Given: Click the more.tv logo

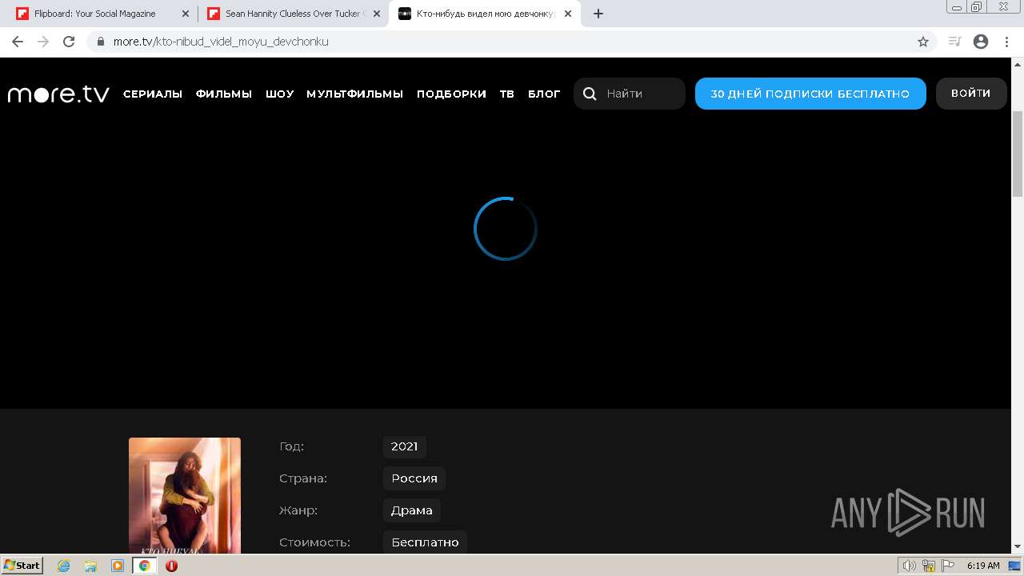Looking at the screenshot, I should click(58, 94).
